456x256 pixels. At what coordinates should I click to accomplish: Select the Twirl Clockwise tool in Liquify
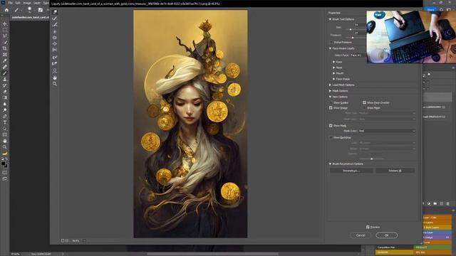(55, 31)
